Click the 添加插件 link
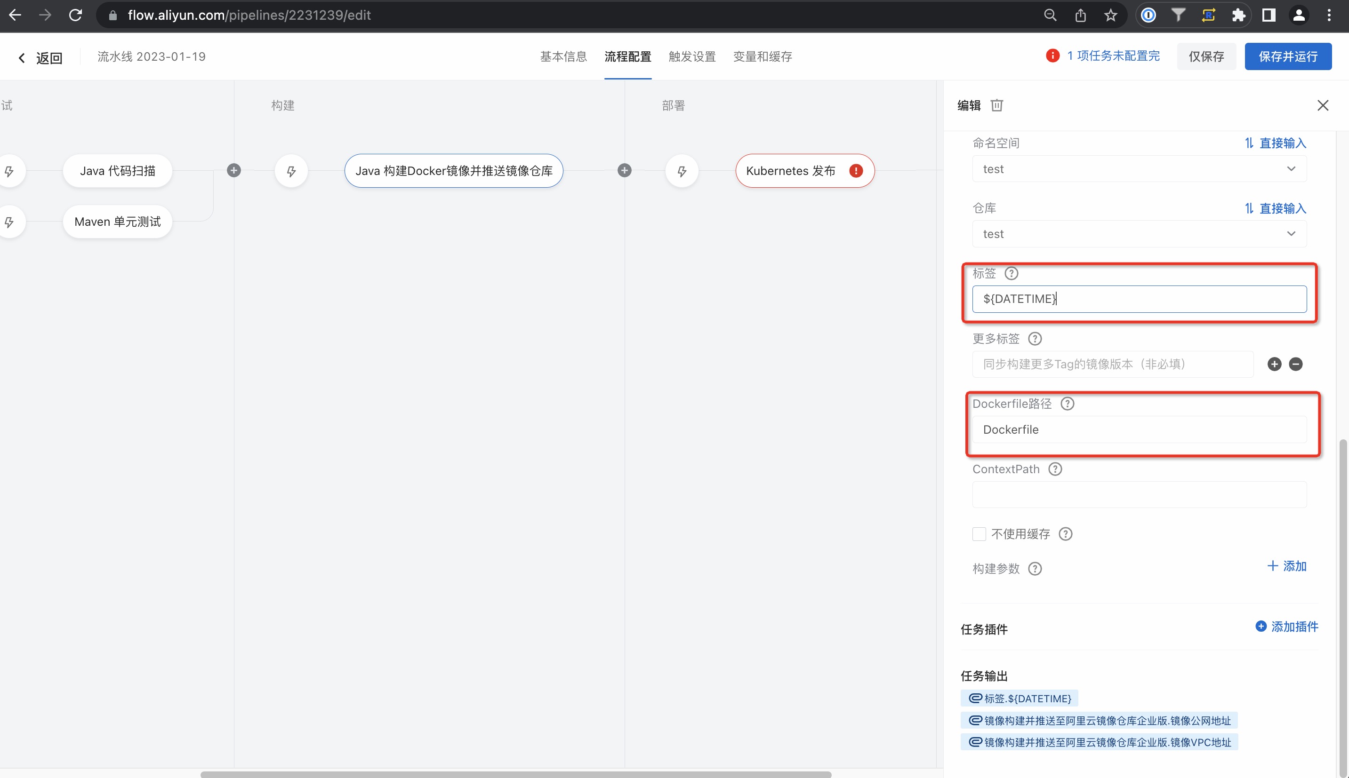Image resolution: width=1349 pixels, height=778 pixels. pos(1286,626)
